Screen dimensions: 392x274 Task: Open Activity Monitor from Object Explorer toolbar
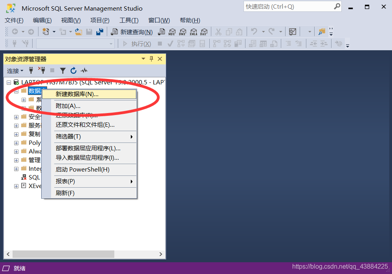[x=84, y=71]
